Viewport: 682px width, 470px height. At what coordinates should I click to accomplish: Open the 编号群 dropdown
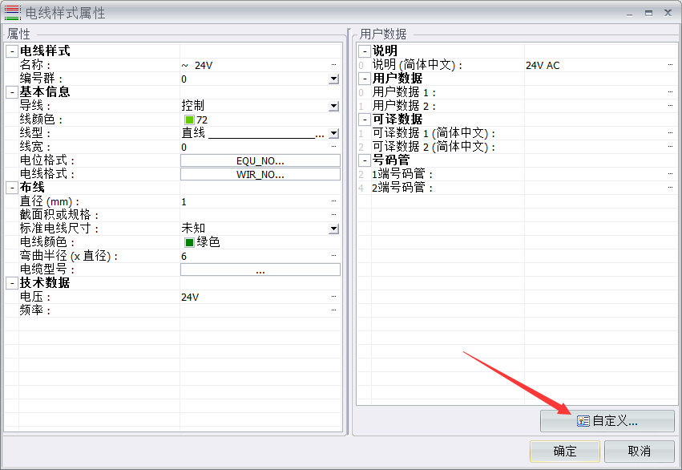334,79
